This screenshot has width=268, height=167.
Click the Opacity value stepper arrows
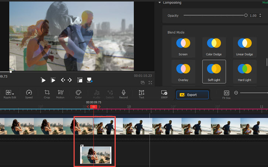pyautogui.click(x=260, y=15)
